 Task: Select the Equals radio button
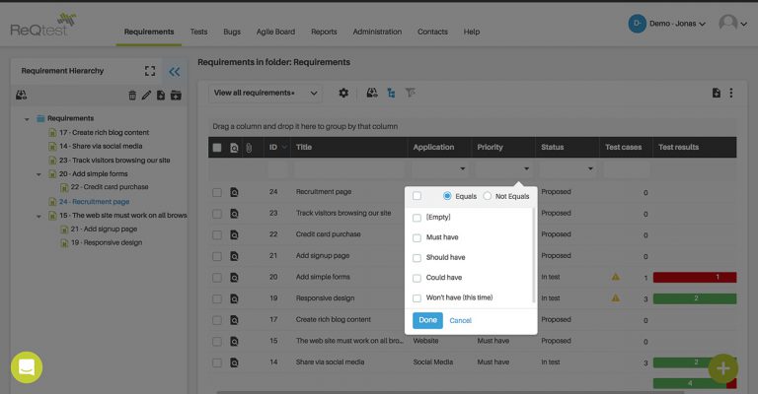point(447,196)
